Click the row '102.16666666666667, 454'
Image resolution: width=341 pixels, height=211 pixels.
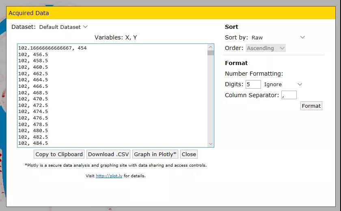[x=52, y=48]
